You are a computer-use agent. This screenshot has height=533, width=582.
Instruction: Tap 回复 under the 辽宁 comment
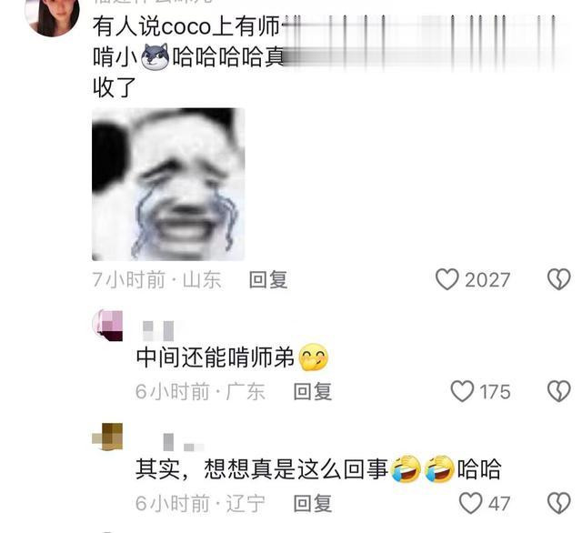pyautogui.click(x=313, y=504)
